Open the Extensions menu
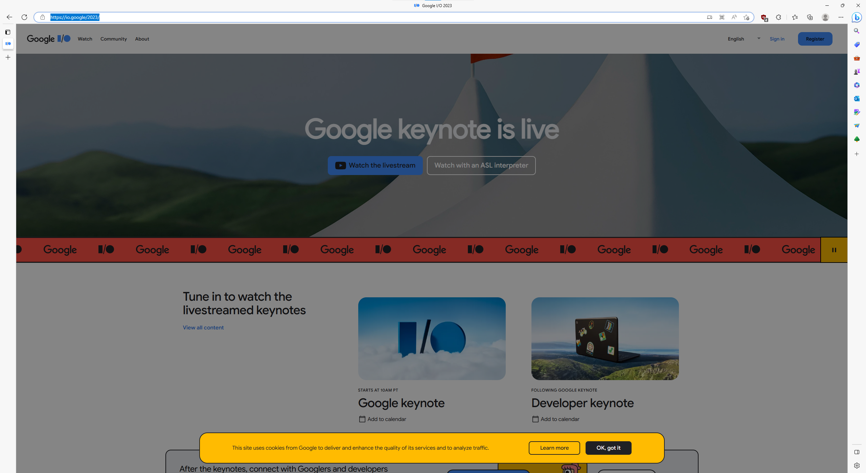 coord(778,17)
